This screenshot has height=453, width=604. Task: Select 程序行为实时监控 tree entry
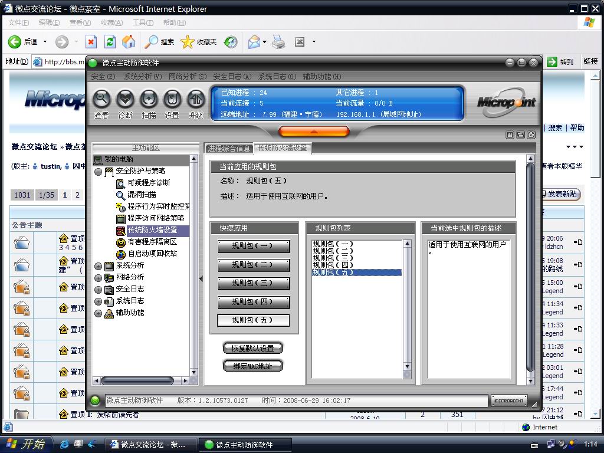pyautogui.click(x=158, y=206)
